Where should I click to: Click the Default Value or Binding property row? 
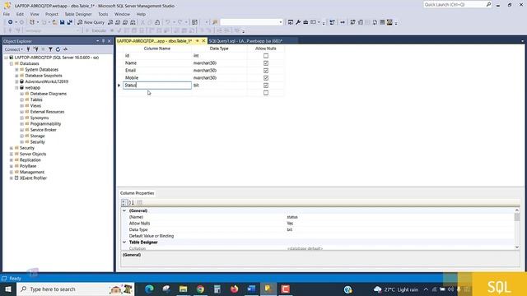(x=318, y=236)
